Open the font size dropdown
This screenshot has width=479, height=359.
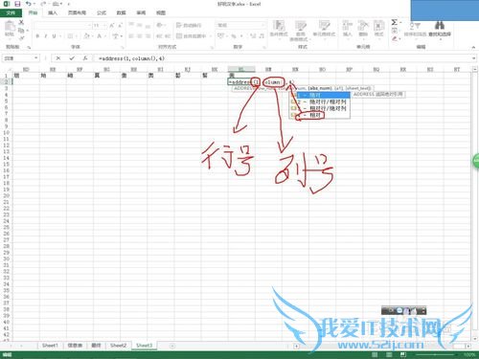[105, 25]
